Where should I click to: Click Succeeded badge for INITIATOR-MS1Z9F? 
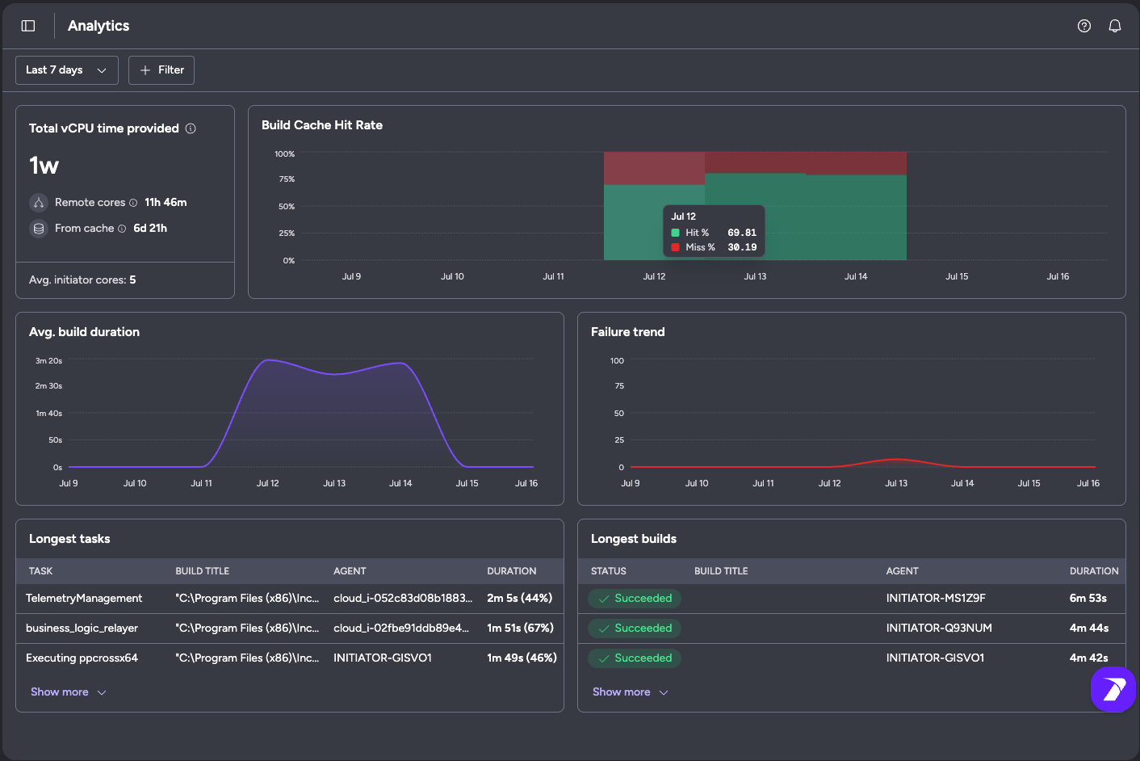click(635, 599)
